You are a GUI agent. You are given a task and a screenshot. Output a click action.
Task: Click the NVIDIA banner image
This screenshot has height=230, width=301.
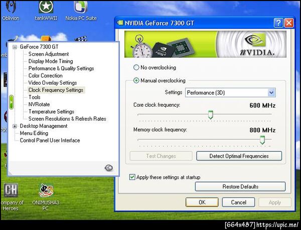[x=205, y=44]
